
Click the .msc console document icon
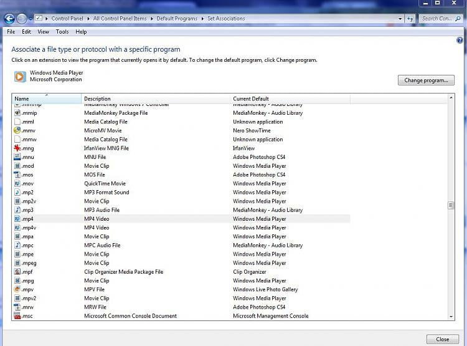click(x=17, y=315)
